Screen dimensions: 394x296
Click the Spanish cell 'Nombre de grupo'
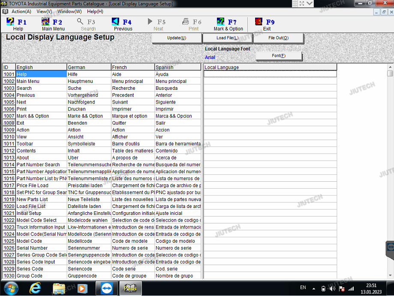[178, 276]
